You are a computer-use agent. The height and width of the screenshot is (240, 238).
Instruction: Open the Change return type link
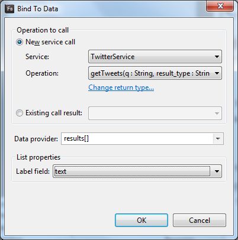pos(121,87)
